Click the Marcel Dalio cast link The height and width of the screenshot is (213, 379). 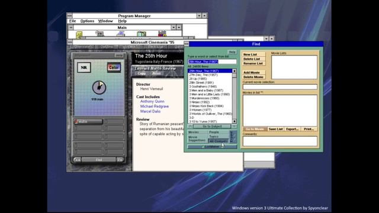tap(150, 112)
